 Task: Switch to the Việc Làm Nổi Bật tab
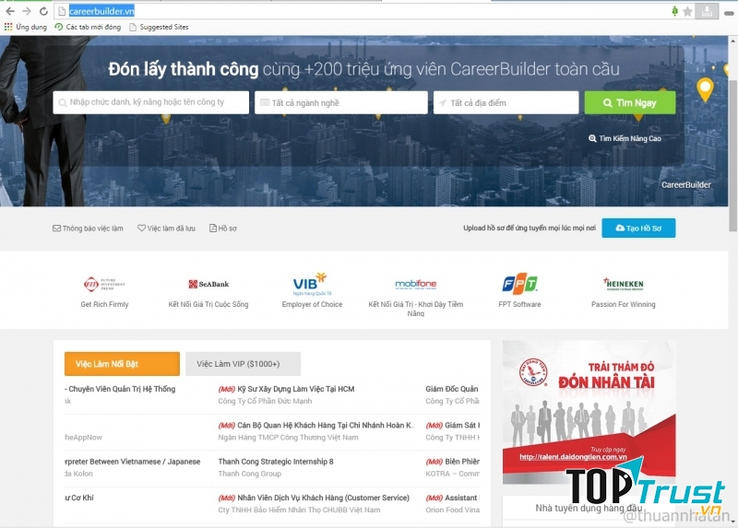(x=122, y=364)
